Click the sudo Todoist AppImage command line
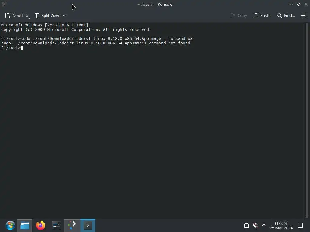310x232 pixels. pos(97,39)
